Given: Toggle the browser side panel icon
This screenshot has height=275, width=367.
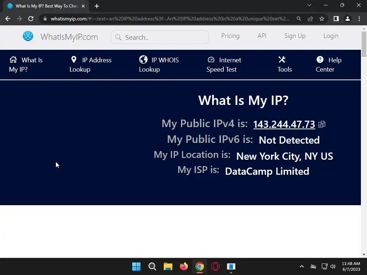Looking at the screenshot, I should [336, 19].
